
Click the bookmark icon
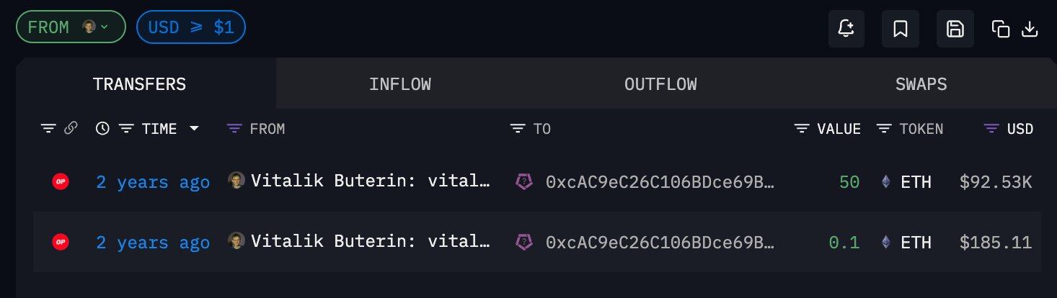(x=900, y=29)
